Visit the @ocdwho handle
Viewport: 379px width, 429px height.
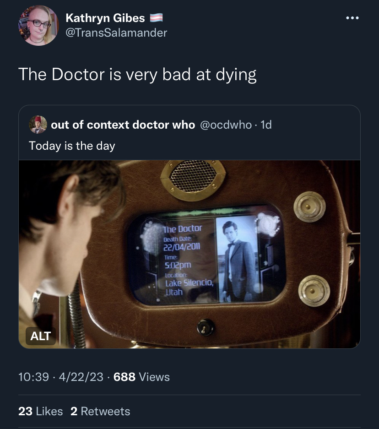point(226,125)
